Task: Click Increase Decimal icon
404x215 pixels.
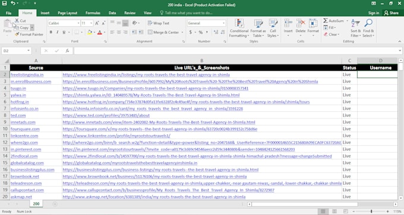Action: [216, 33]
